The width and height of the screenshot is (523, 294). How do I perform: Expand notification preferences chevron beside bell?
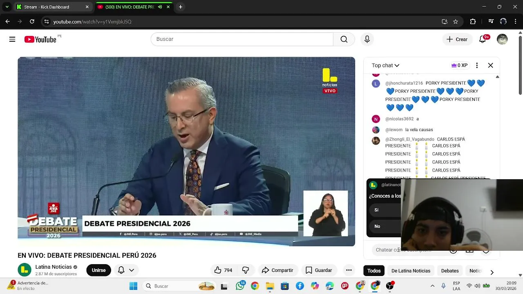132,270
